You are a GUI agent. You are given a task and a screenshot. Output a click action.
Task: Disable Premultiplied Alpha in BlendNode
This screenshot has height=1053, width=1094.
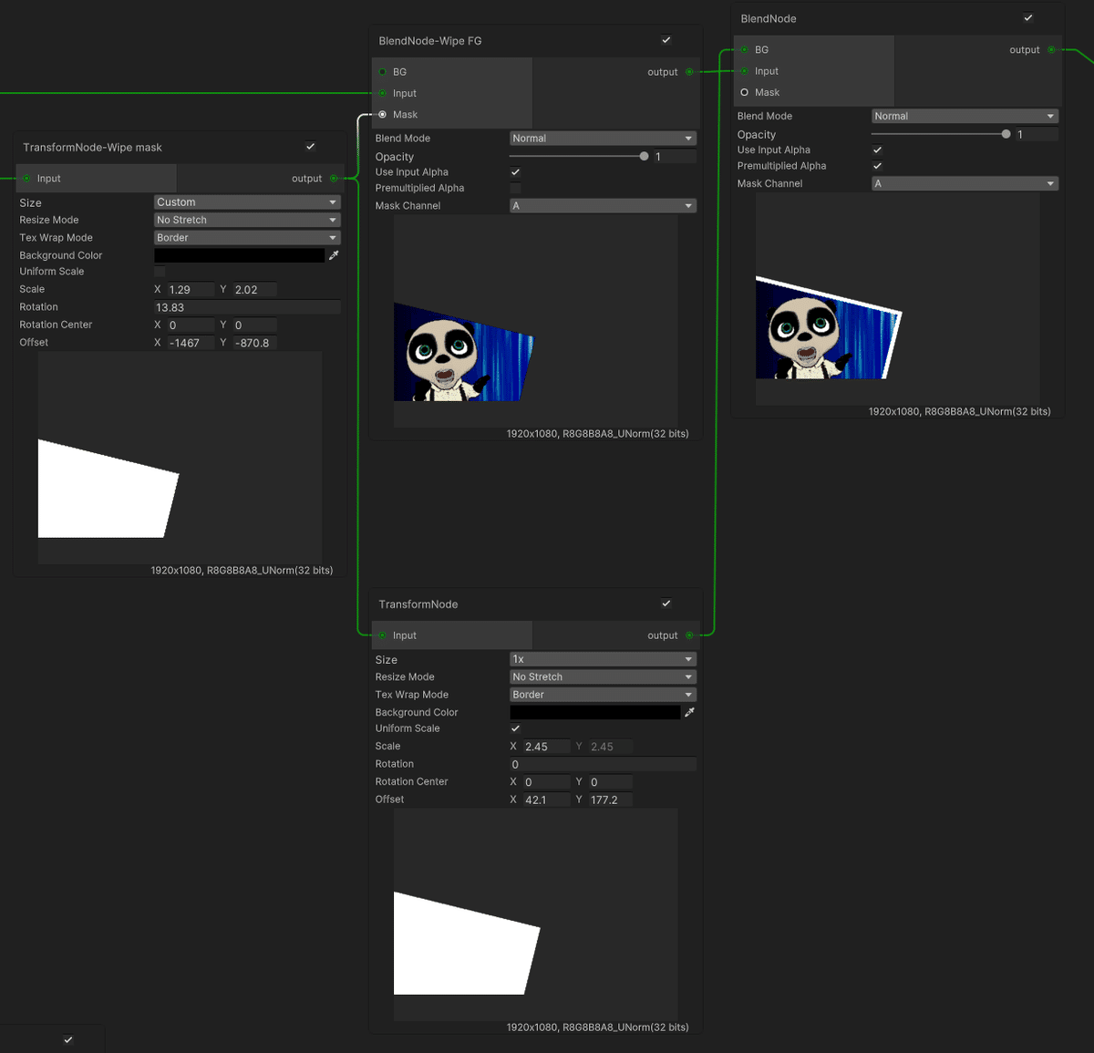[878, 166]
